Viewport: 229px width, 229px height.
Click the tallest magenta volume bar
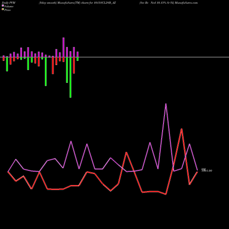(64, 48)
